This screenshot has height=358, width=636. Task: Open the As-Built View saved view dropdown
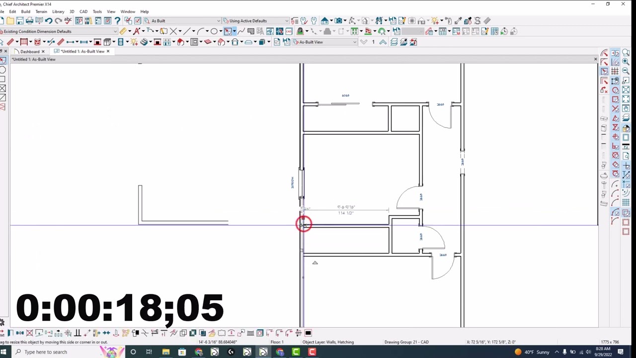324,42
